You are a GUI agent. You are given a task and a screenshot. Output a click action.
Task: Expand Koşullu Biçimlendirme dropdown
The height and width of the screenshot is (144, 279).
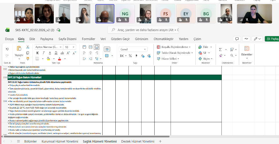[174, 47]
